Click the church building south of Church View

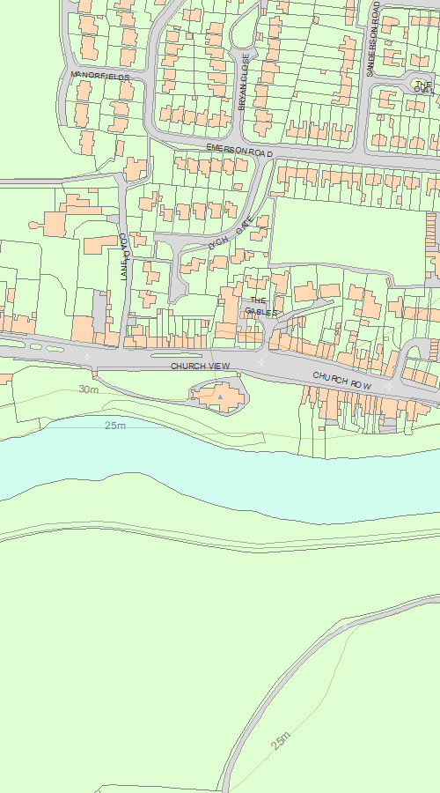(220, 396)
